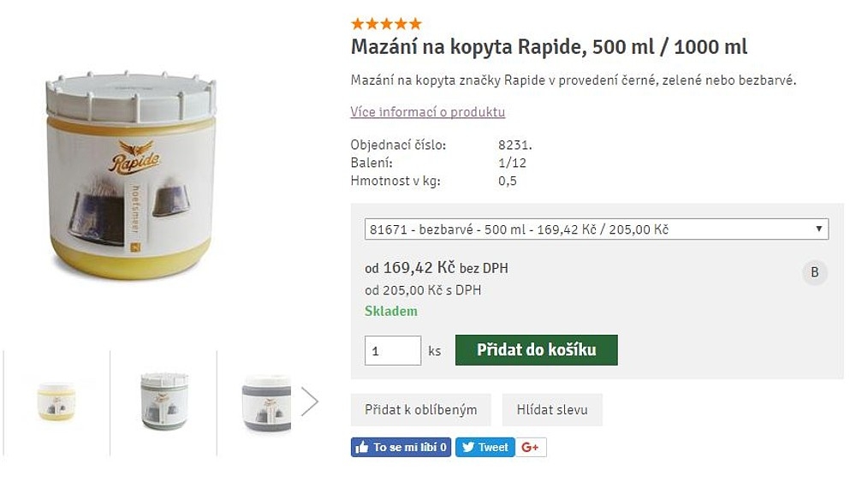Image resolution: width=856 pixels, height=488 pixels.
Task: Click the five-star rating icons
Action: coord(386,24)
